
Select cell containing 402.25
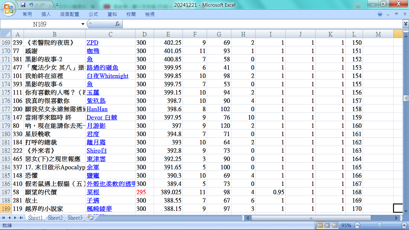click(168, 42)
